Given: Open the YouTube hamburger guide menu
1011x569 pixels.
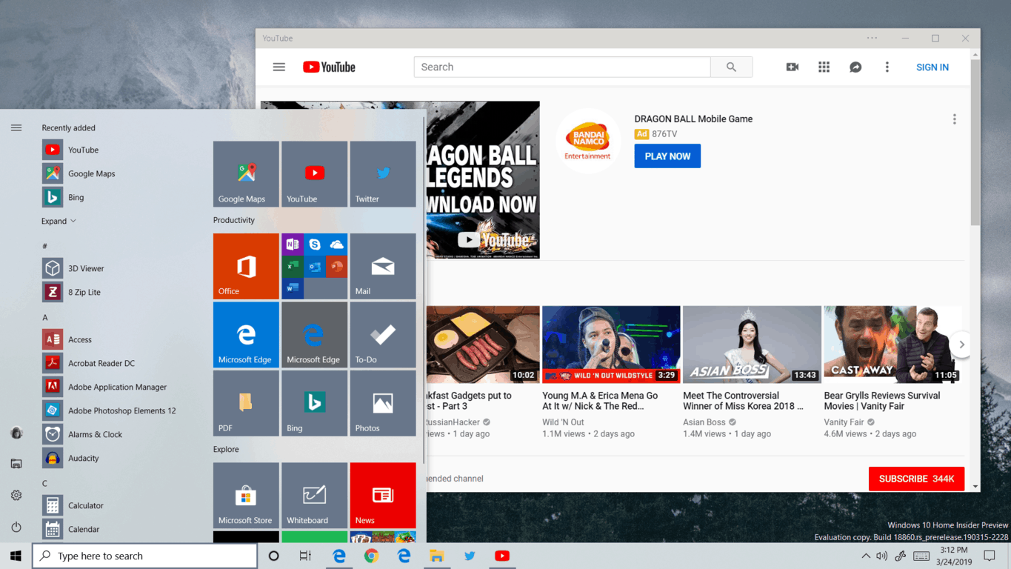Looking at the screenshot, I should click(278, 67).
